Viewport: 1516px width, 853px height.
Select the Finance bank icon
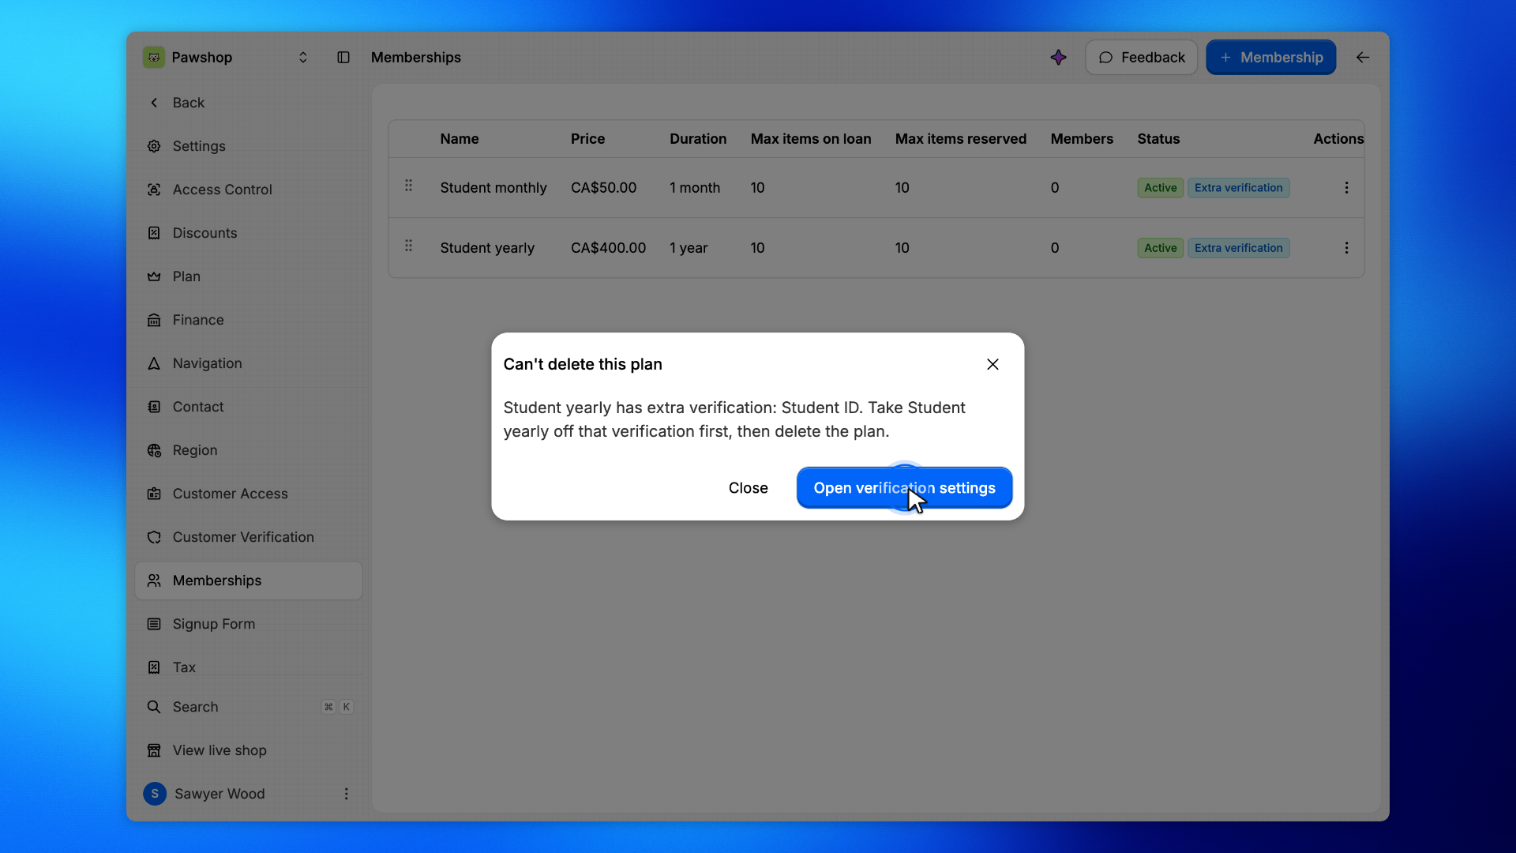pyautogui.click(x=154, y=320)
